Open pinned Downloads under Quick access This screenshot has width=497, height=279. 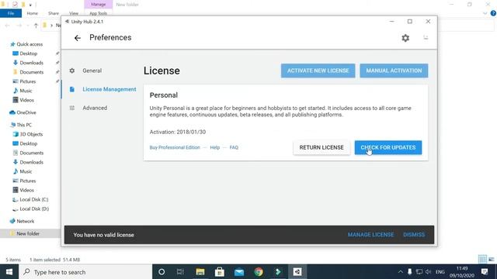(x=31, y=63)
